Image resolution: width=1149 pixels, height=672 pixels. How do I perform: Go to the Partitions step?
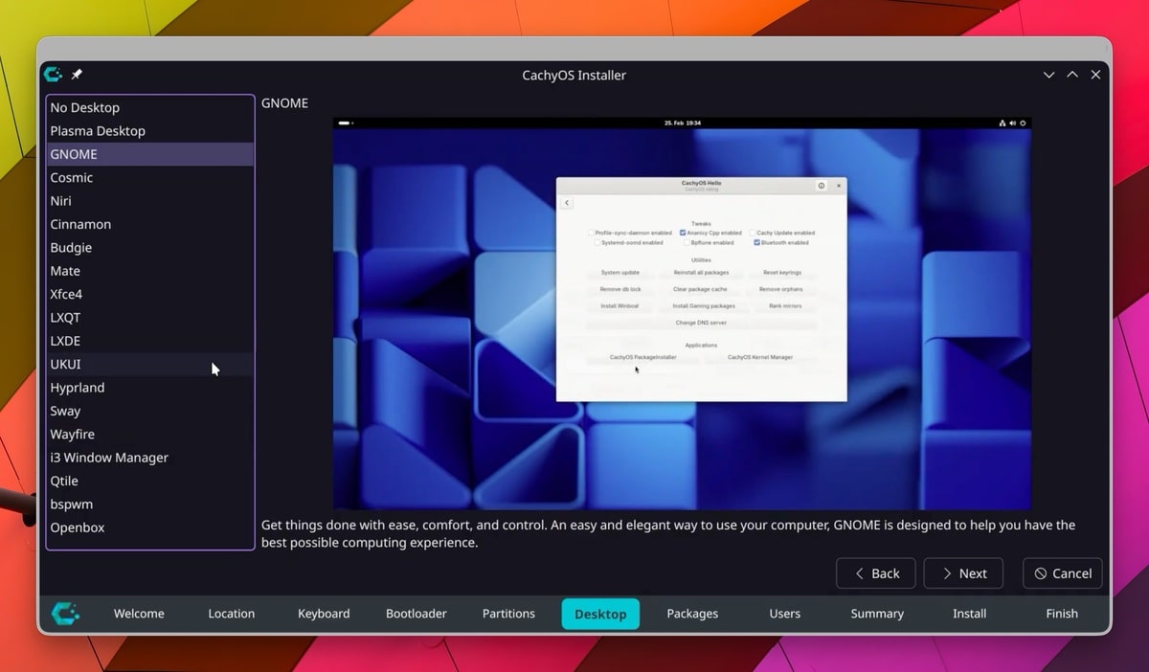click(x=508, y=614)
